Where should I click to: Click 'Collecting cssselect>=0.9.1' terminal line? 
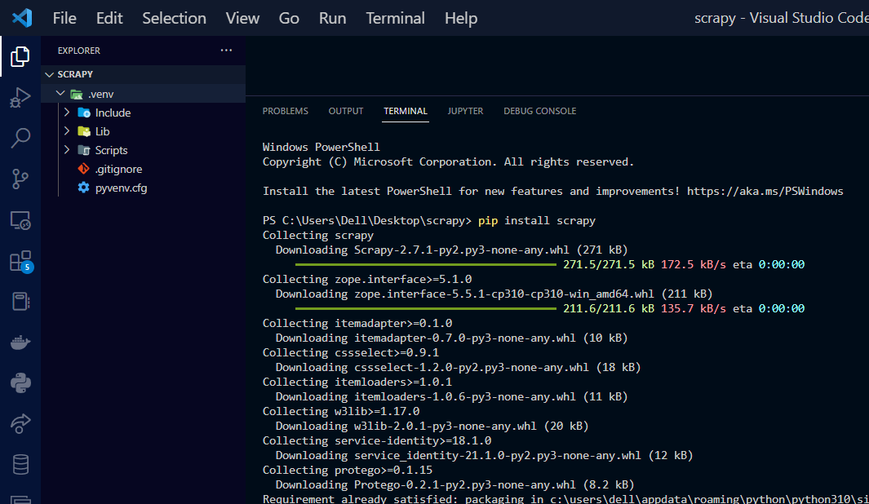pyautogui.click(x=350, y=352)
